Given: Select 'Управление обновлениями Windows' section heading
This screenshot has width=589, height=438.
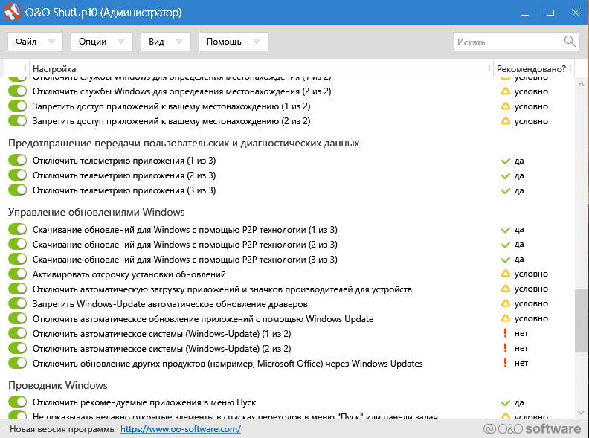Looking at the screenshot, I should pyautogui.click(x=97, y=212).
